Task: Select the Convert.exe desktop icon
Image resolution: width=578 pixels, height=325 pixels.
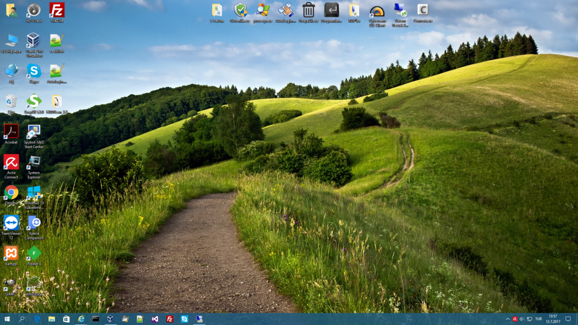Action: coord(423,12)
